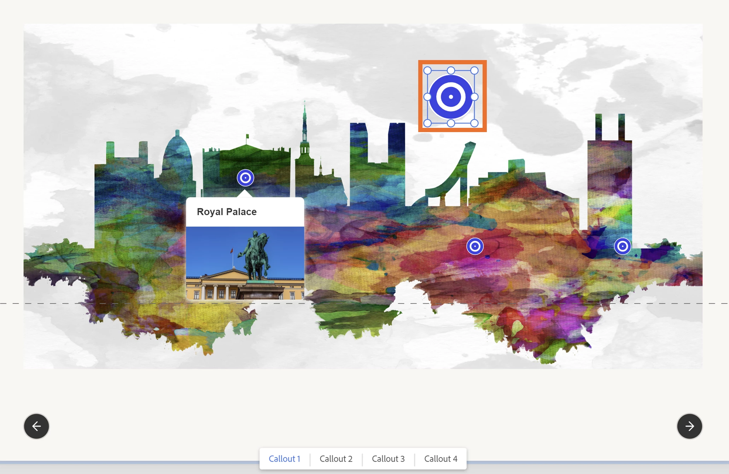This screenshot has height=474, width=729.
Task: Click the hotspot icon at the right tower's base
Action: point(622,246)
